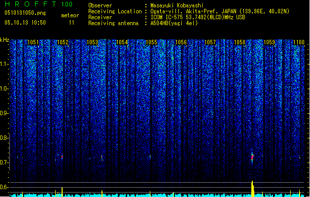Click the receiver text ICOM IC-575
The image size is (310, 197).
click(x=168, y=17)
